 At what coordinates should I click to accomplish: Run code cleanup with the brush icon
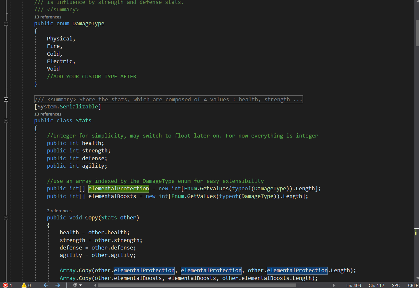click(75, 285)
